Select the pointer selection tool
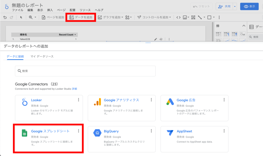Image resolution: width=263 pixels, height=156 pixels. click(x=21, y=17)
